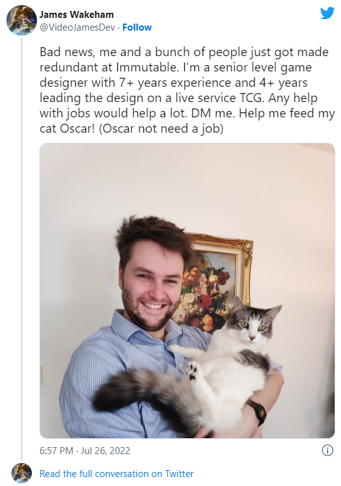This screenshot has width=341, height=486.
Task: Open Read the full conversation on Twitter
Action: coord(117,474)
